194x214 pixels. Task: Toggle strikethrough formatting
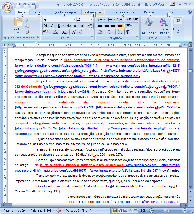tap(69, 26)
